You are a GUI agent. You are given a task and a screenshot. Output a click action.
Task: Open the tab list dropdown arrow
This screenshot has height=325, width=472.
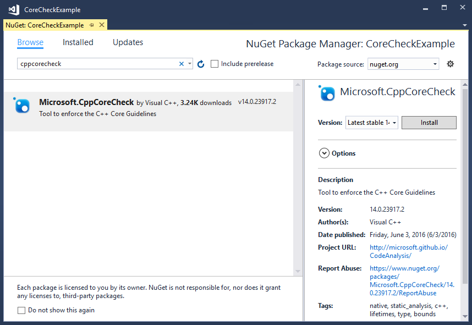(465, 25)
